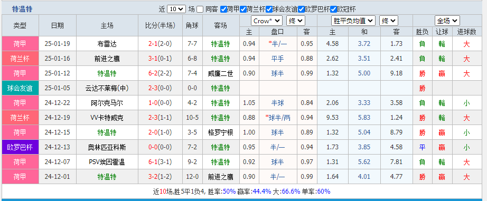
Task: Click score 6-1(3-1) of PSV match
Action: pos(160,162)
